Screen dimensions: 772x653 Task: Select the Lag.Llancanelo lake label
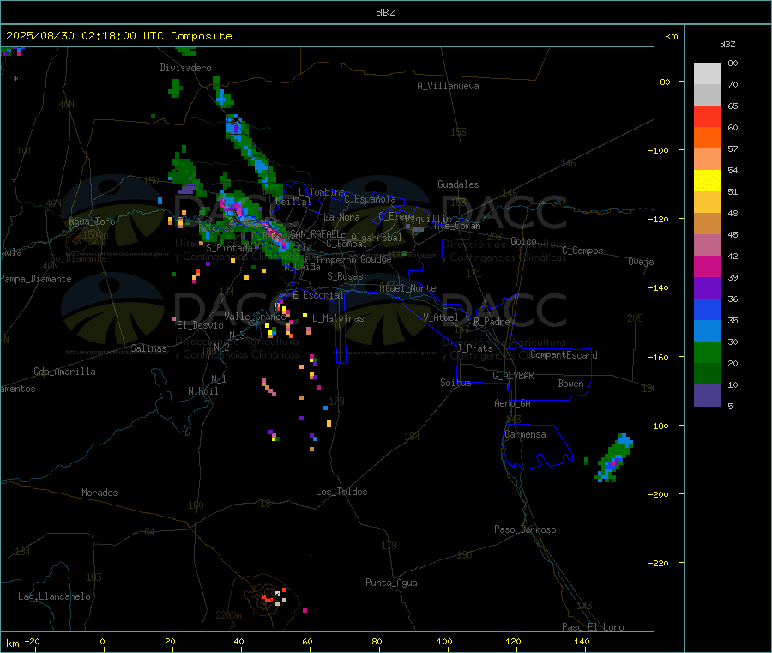tap(54, 596)
